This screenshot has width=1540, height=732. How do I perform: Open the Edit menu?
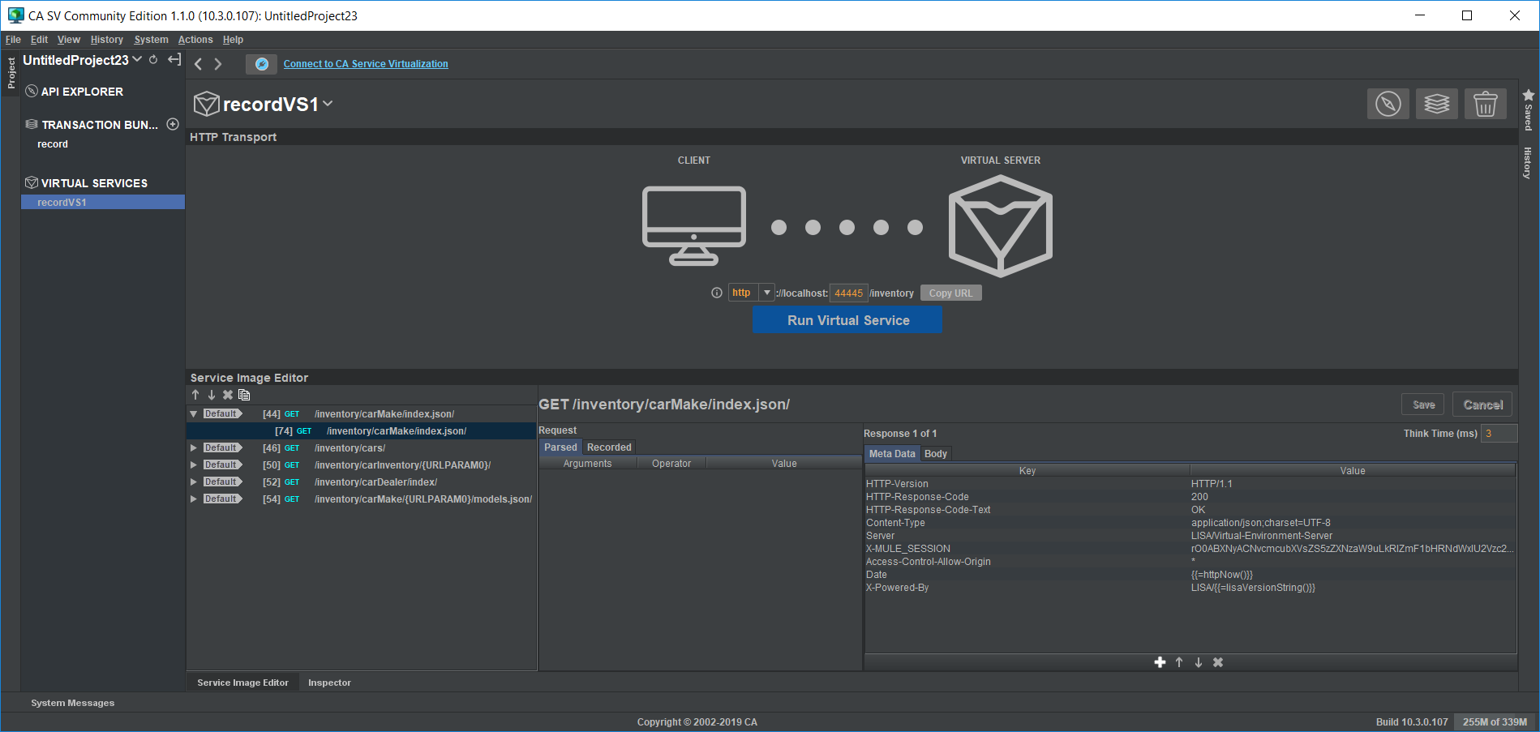click(x=39, y=39)
